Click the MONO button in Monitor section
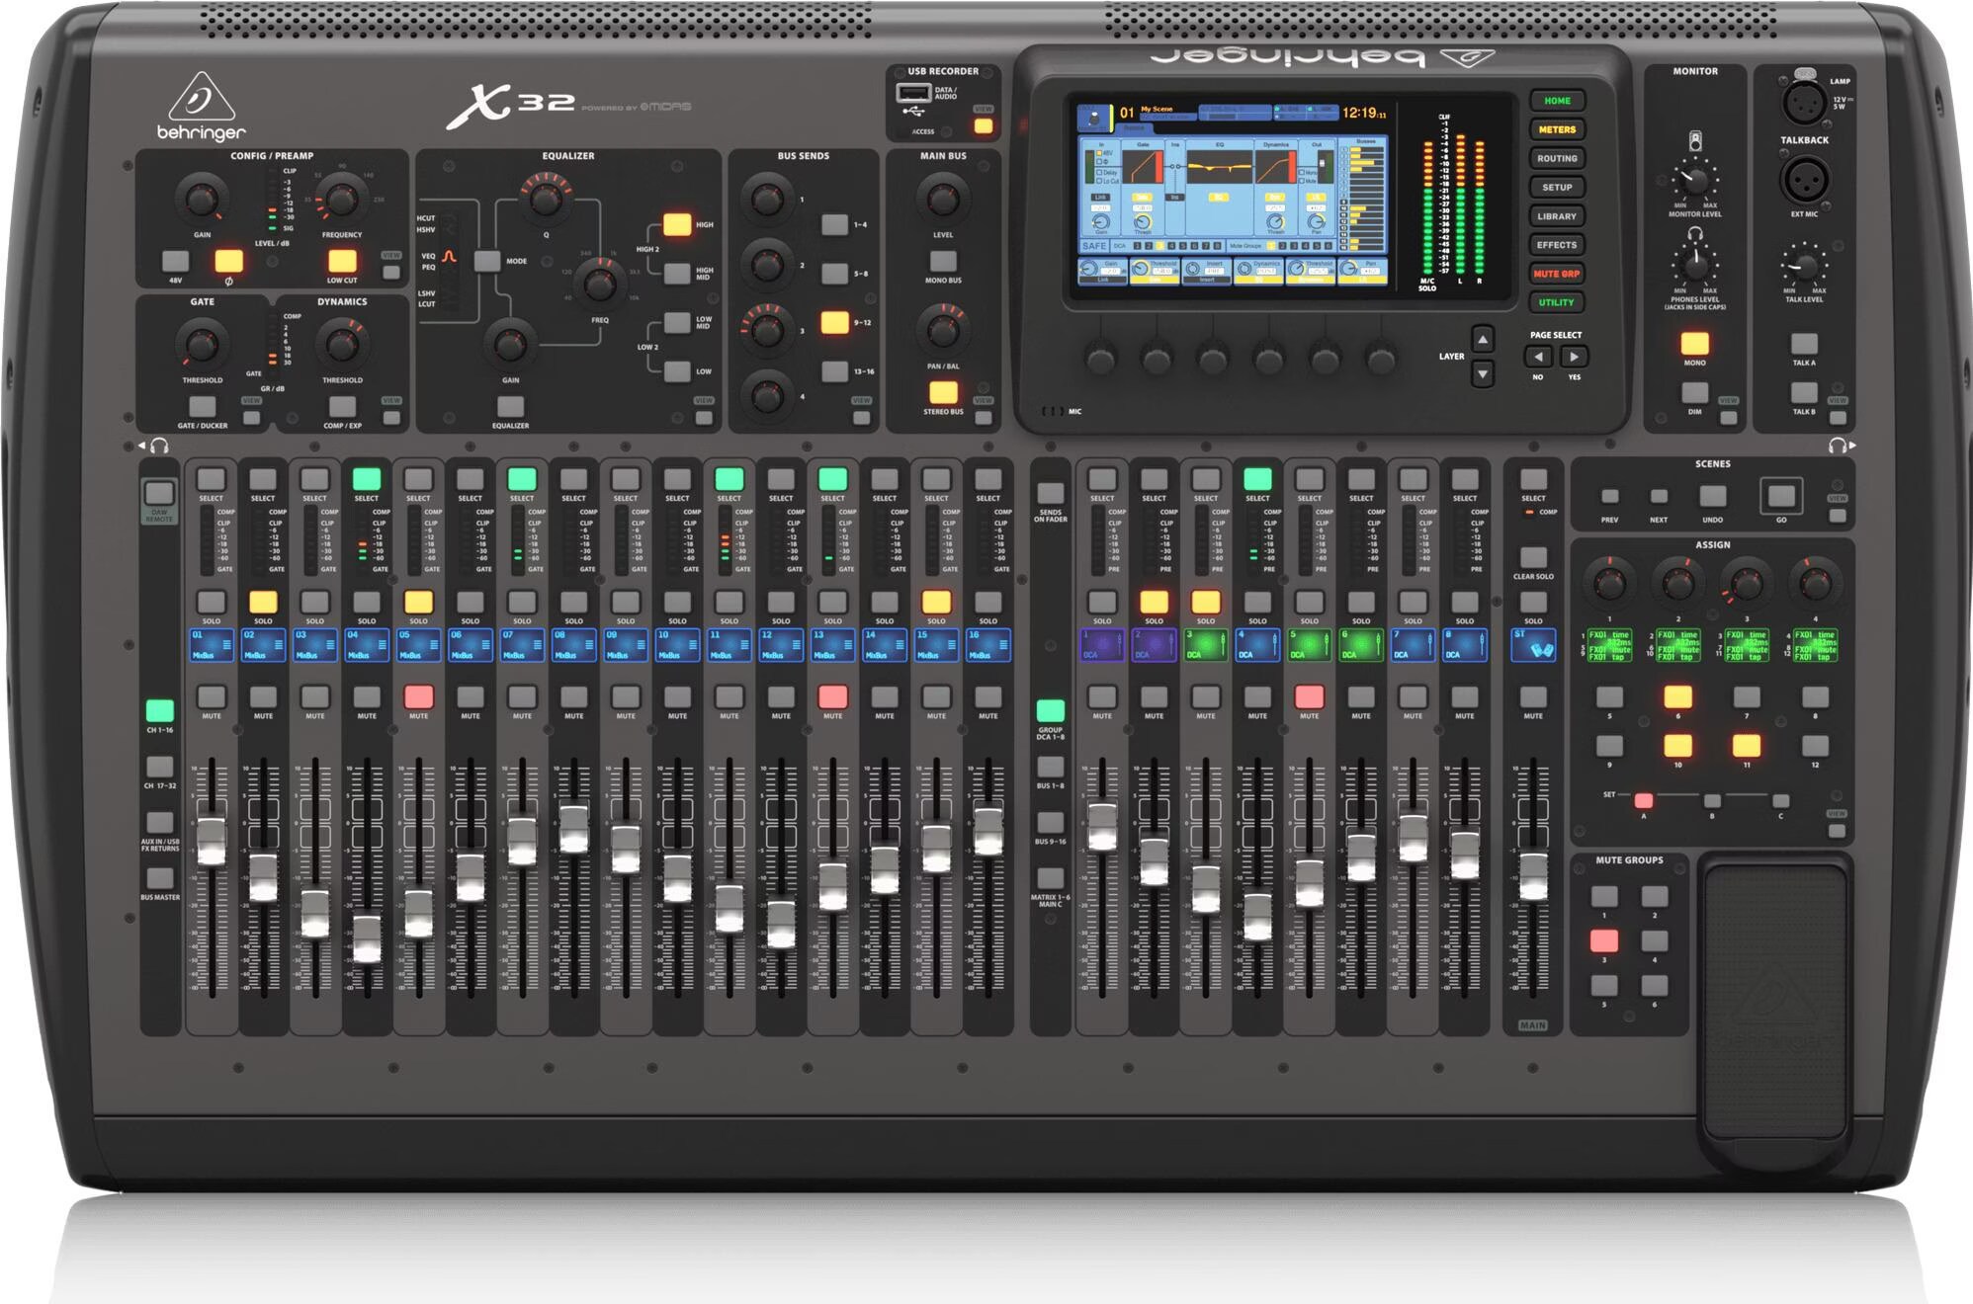 (1694, 344)
